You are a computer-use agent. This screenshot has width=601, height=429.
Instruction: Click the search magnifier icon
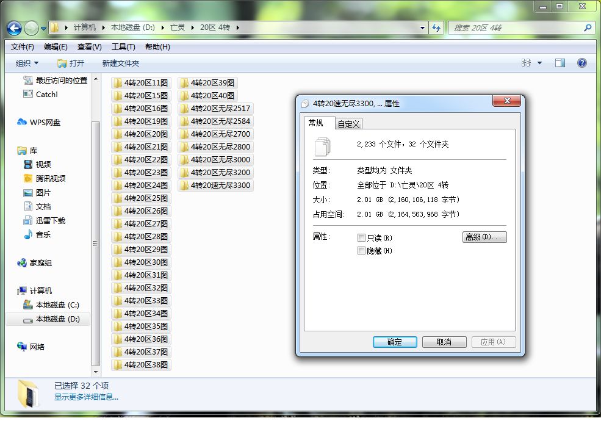[587, 27]
